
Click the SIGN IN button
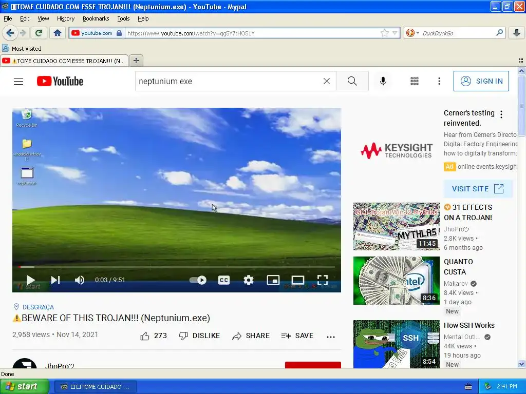(481, 81)
